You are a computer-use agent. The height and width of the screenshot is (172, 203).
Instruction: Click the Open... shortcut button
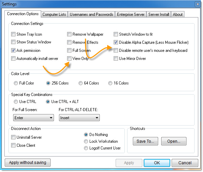click(174, 141)
